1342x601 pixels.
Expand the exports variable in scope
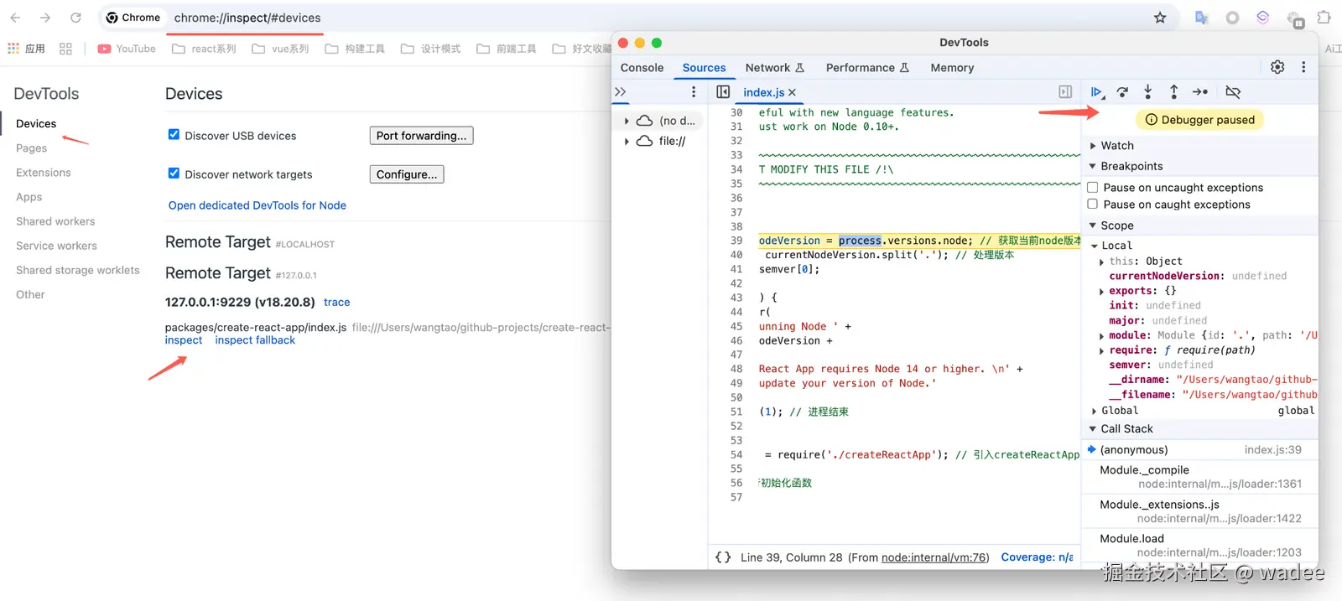click(1102, 291)
